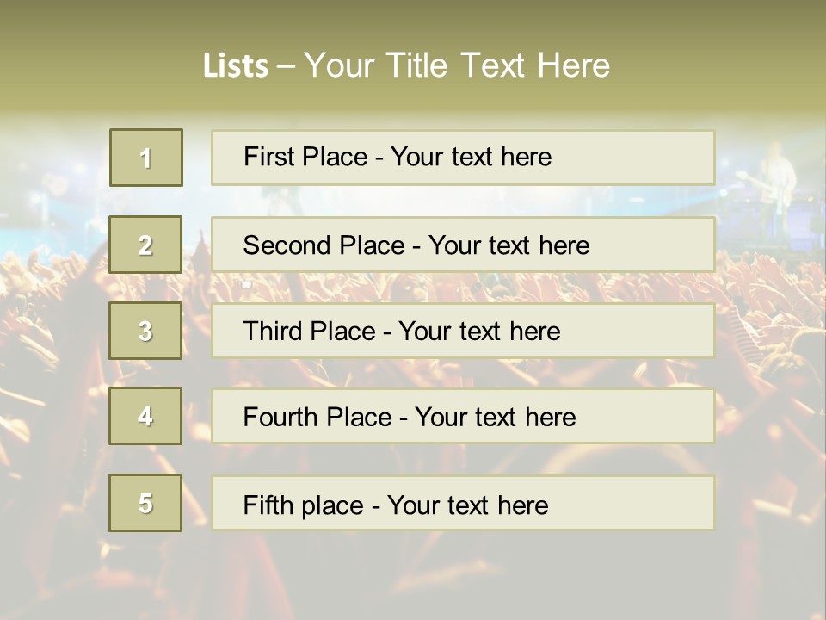Click the background left of the number 4 box
826x620 pixels.
tap(52, 417)
